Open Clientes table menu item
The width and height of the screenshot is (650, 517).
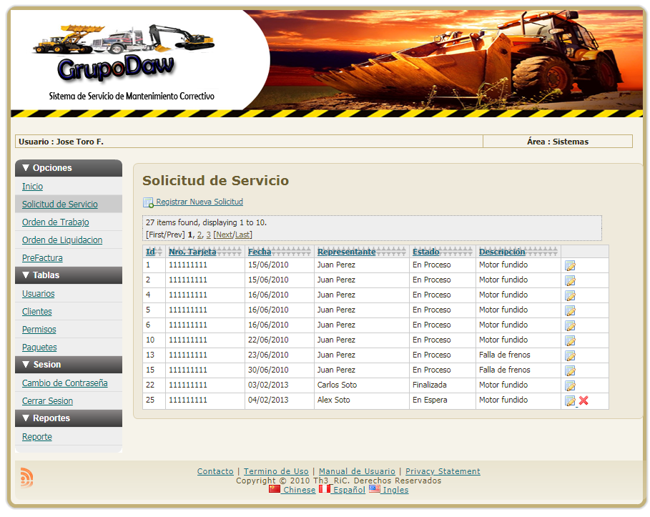[x=37, y=311]
